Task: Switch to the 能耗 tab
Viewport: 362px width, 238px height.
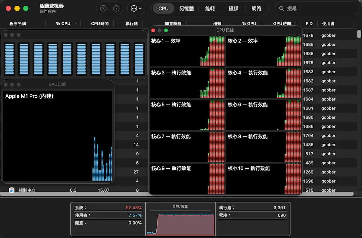Action: pos(210,8)
